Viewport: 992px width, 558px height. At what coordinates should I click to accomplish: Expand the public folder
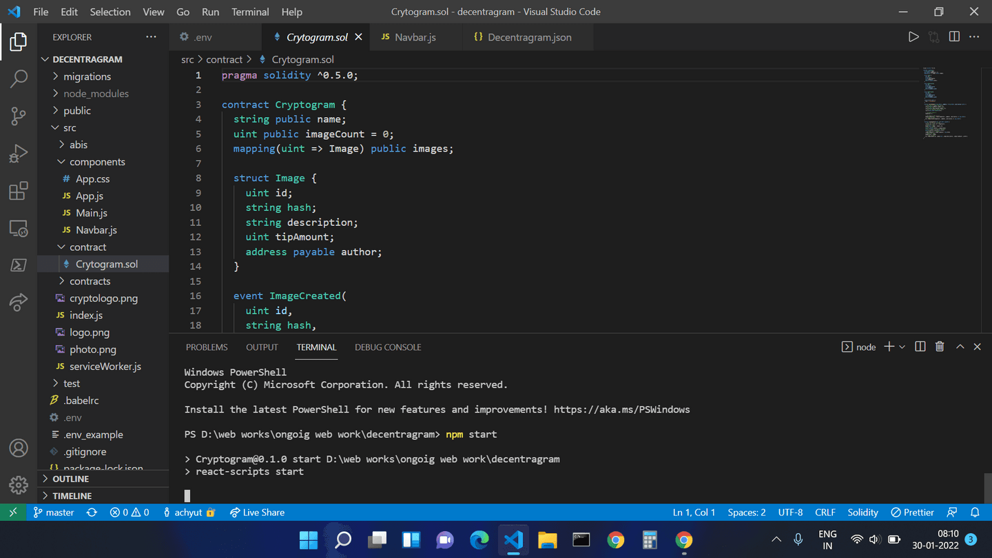point(103,110)
